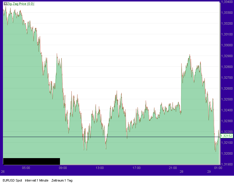
Task: Open the Intervall:1 Minute setting
Action: [37, 181]
